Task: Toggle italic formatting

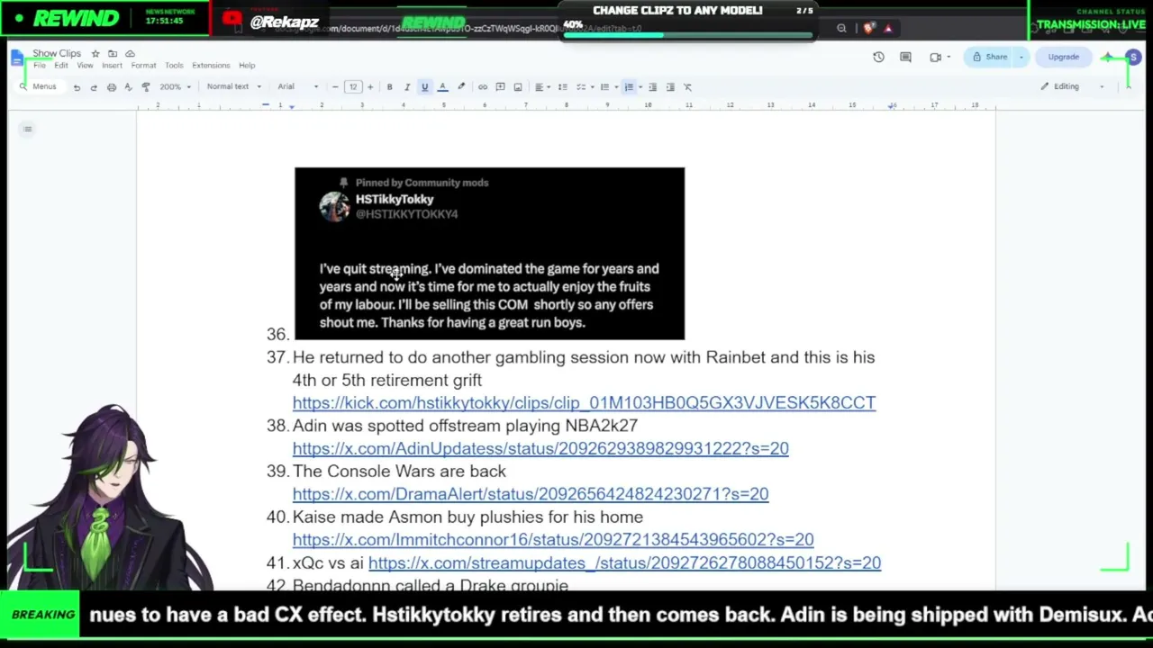Action: 407,87
